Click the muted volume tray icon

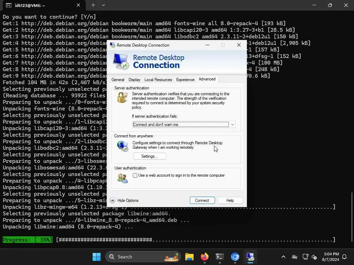coord(314,257)
